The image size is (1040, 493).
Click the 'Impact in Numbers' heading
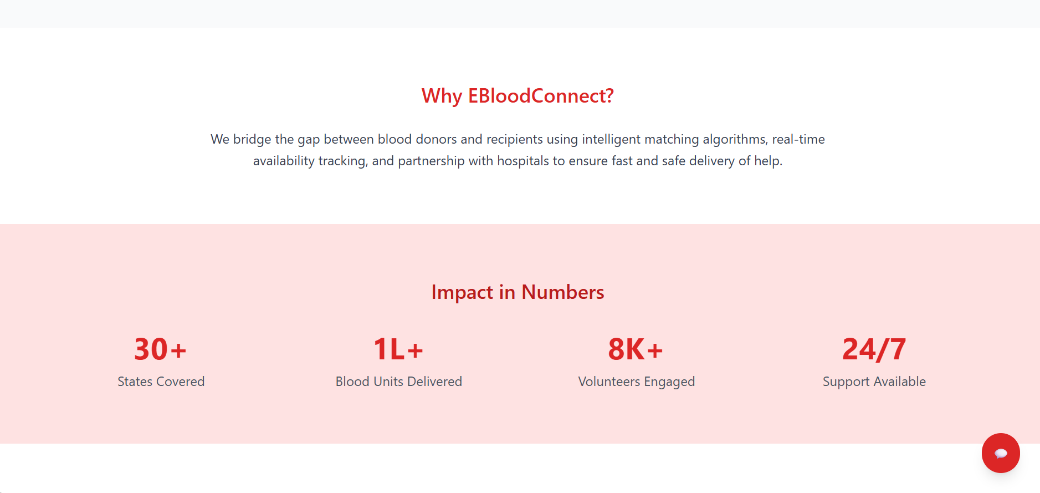tap(518, 292)
